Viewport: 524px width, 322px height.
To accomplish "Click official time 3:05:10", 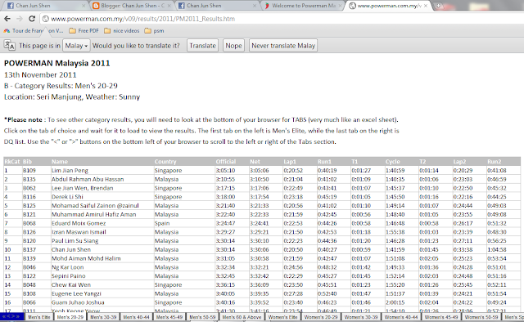I will [x=225, y=171].
